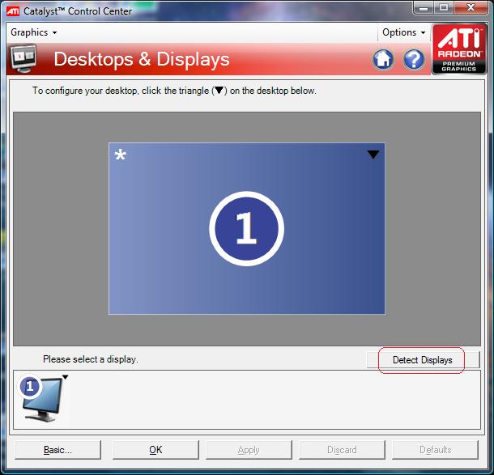Screen dimensions: 494x475
Task: Click the ATI logo in the title bar
Action: pyautogui.click(x=13, y=11)
